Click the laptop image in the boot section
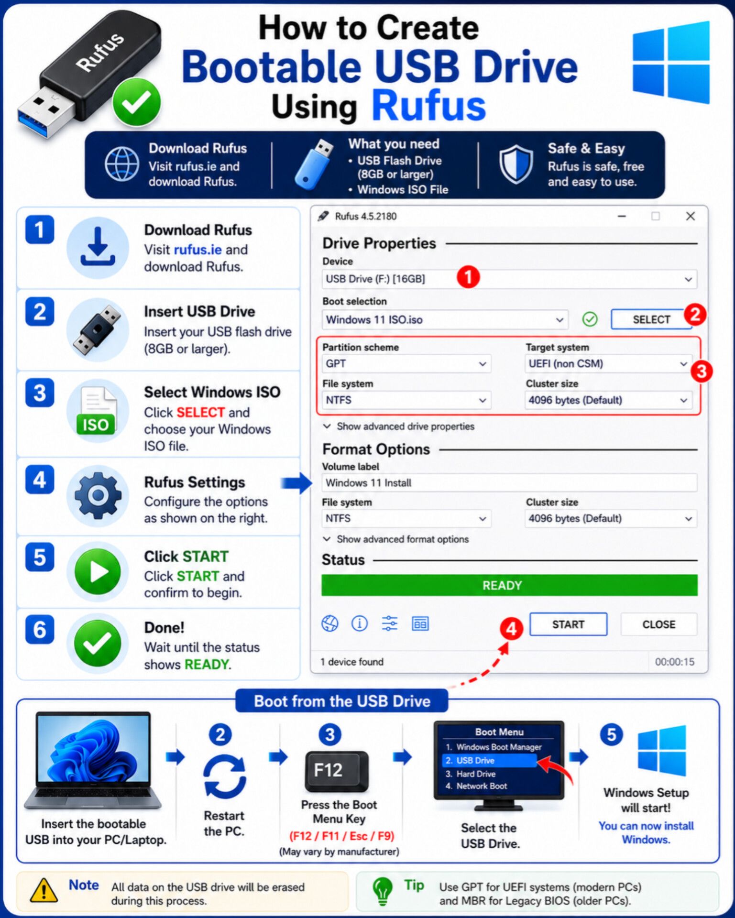The height and width of the screenshot is (918, 735). point(93,760)
